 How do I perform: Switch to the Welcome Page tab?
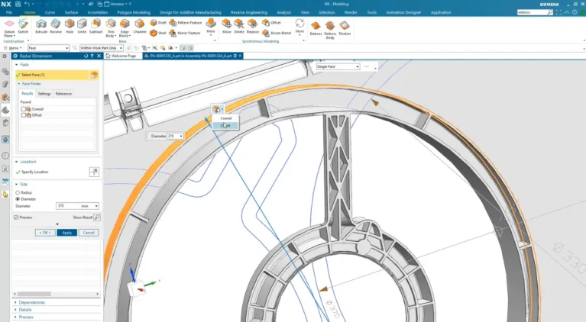coord(123,56)
